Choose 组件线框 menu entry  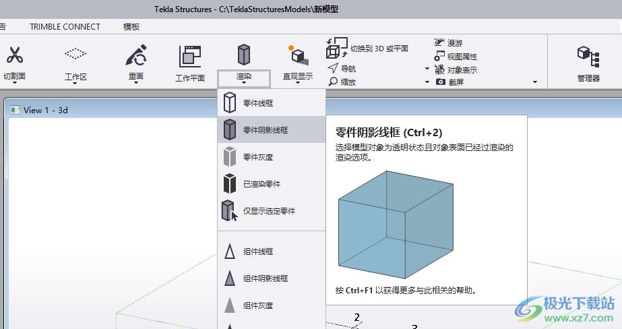[272, 251]
